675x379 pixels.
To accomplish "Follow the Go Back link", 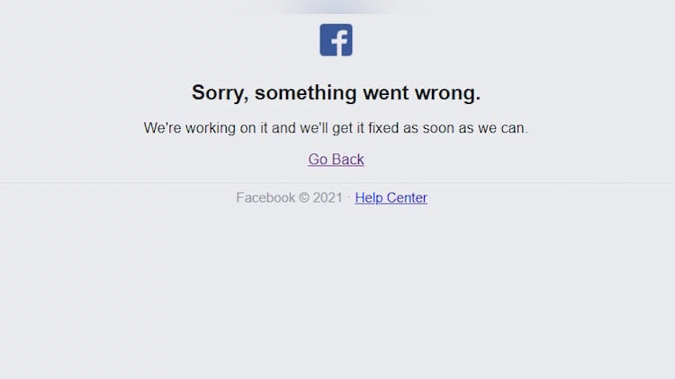I will pos(336,159).
